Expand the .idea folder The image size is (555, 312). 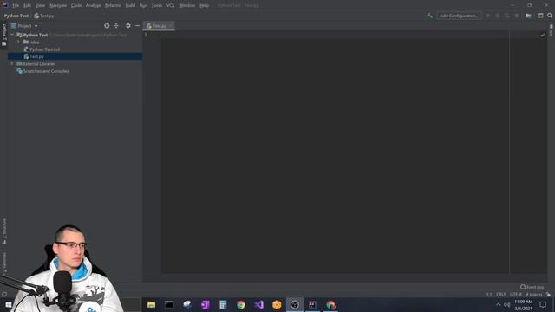[18, 42]
